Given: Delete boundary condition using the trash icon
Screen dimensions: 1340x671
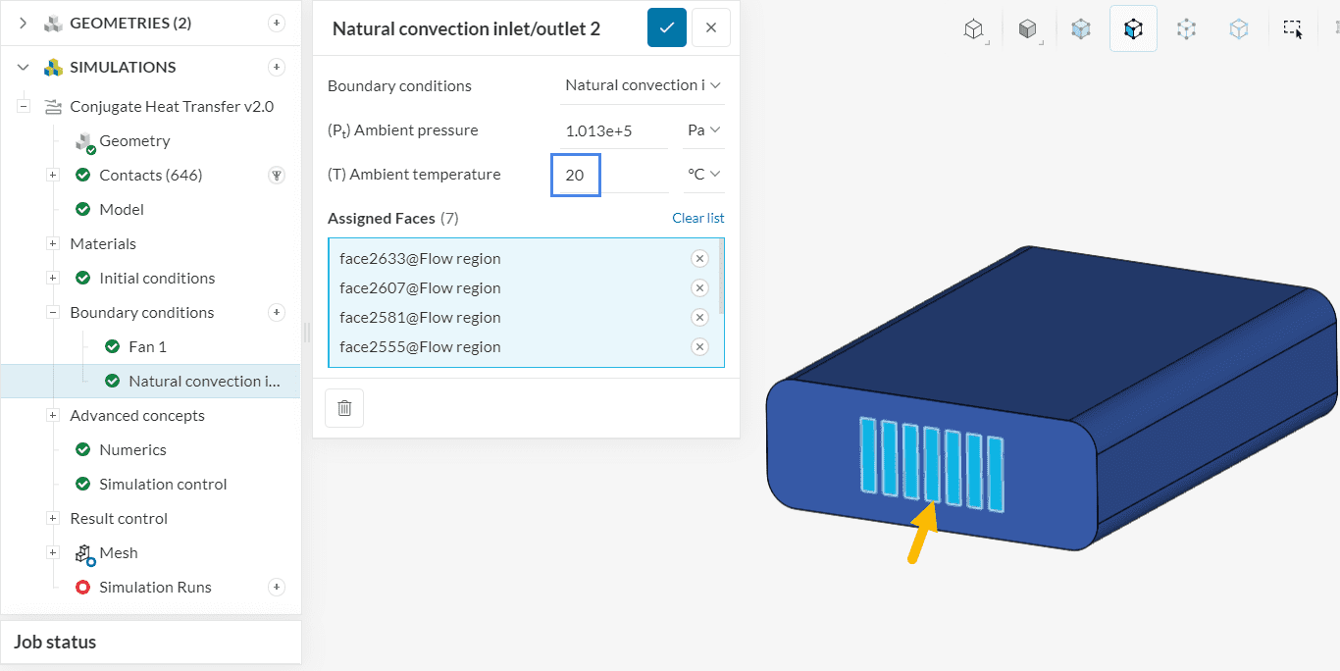Looking at the screenshot, I should click(344, 408).
